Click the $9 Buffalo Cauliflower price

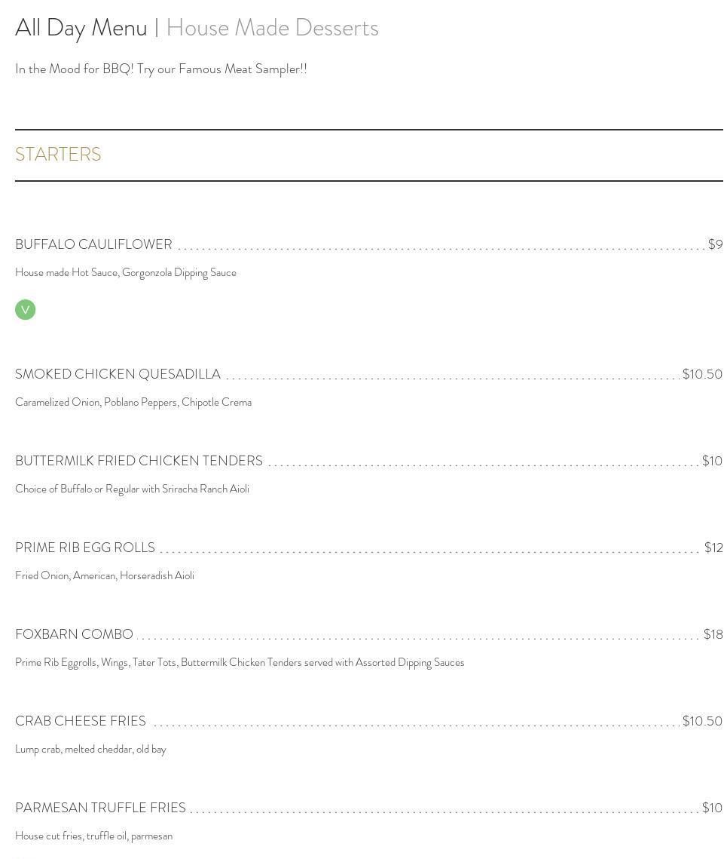pos(715,244)
